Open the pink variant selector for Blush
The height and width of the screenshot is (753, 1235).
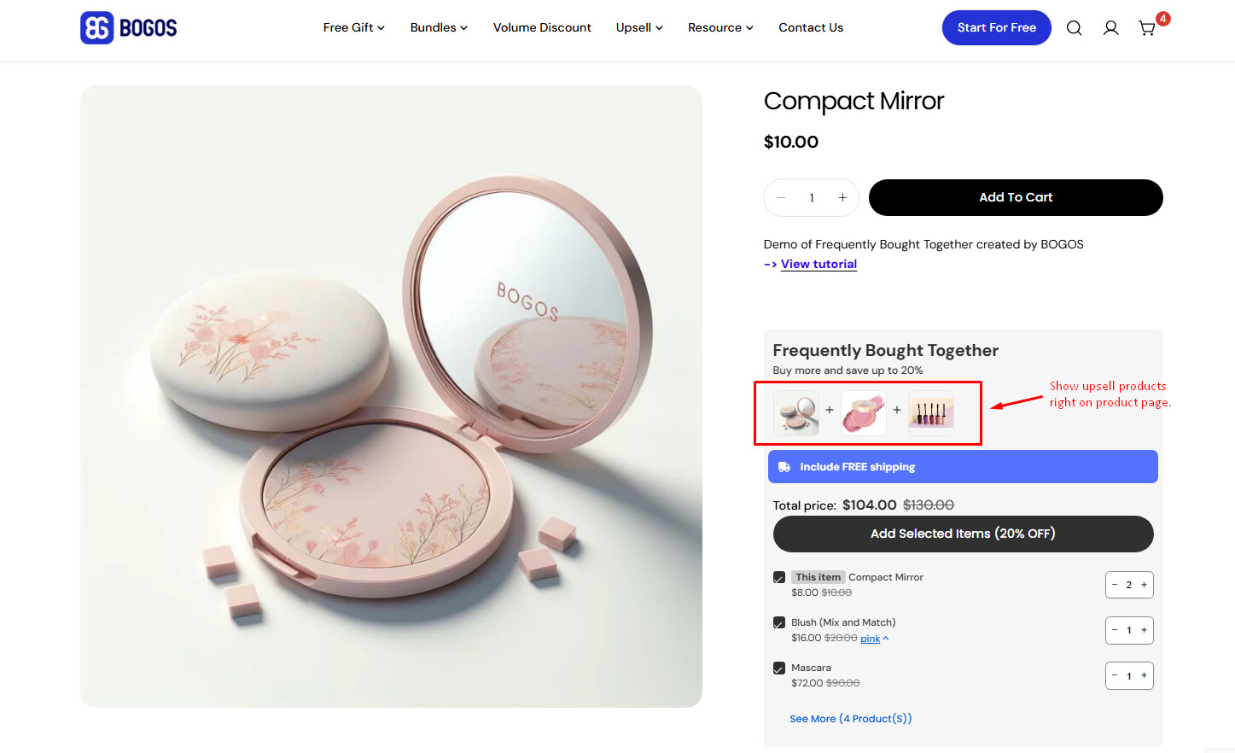pos(874,639)
